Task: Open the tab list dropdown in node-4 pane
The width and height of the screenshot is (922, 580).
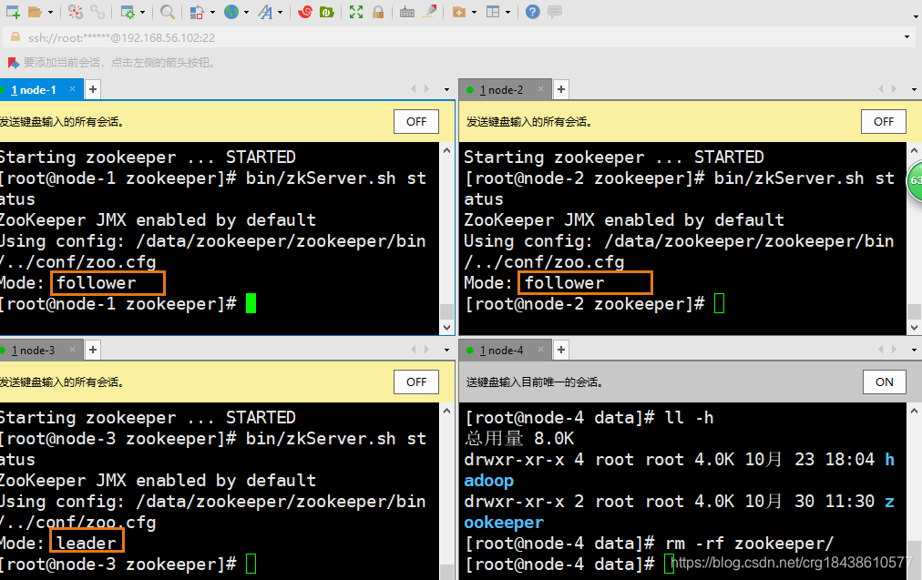Action: [x=914, y=350]
